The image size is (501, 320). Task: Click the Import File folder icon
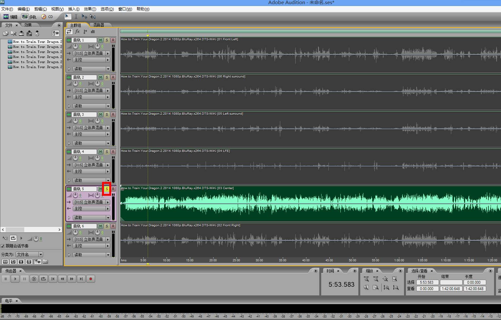[6, 33]
